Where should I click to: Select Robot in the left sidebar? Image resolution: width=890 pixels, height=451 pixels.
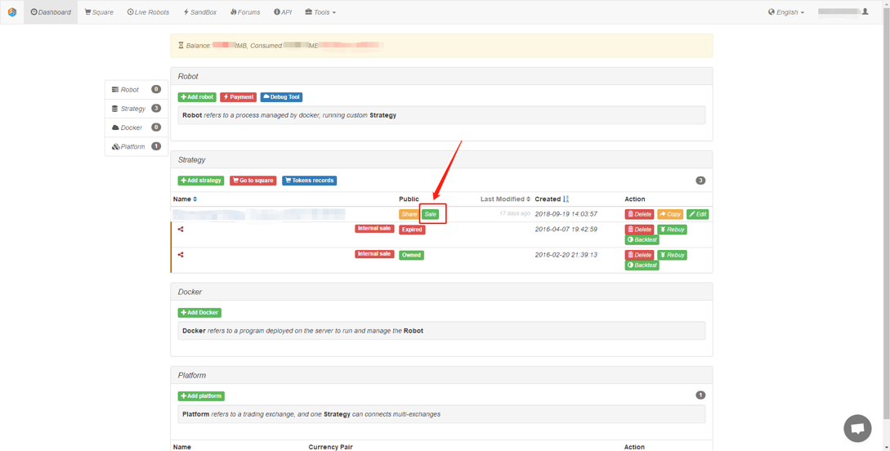136,90
